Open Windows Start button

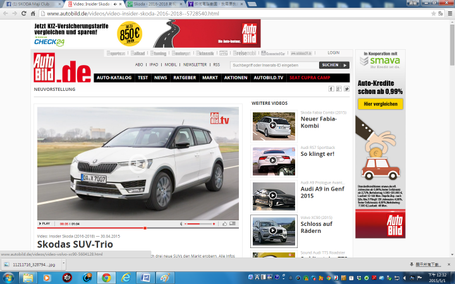click(x=8, y=278)
